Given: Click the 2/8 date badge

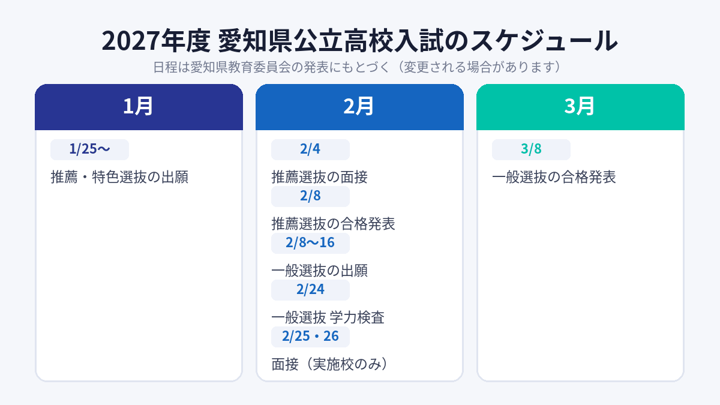Looking at the screenshot, I should (x=310, y=196).
